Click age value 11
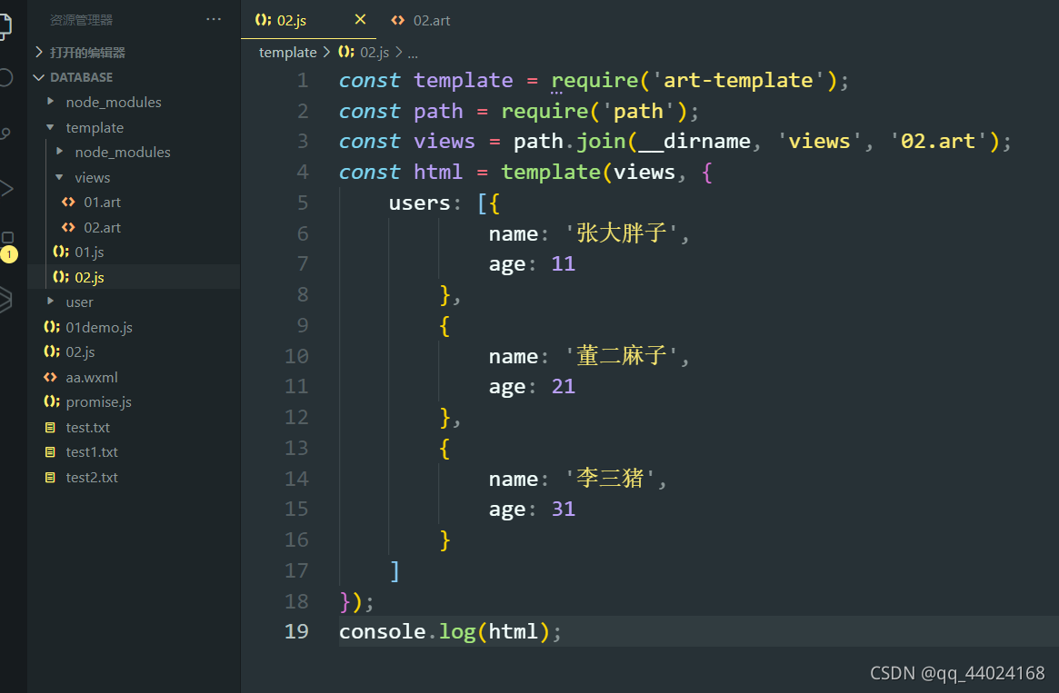Image resolution: width=1059 pixels, height=693 pixels. (x=564, y=263)
